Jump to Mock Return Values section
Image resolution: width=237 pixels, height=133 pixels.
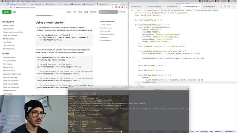coord(106,28)
